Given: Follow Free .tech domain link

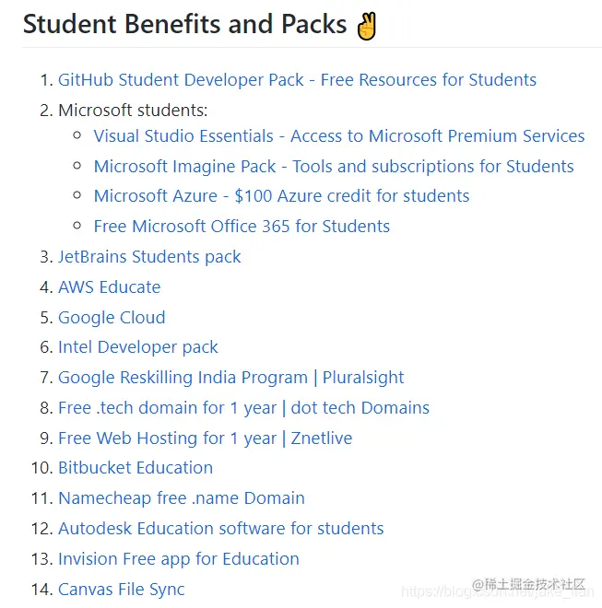Looking at the screenshot, I should tap(243, 408).
